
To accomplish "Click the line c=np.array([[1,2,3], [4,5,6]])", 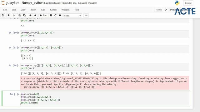I will click(x=40, y=100).
